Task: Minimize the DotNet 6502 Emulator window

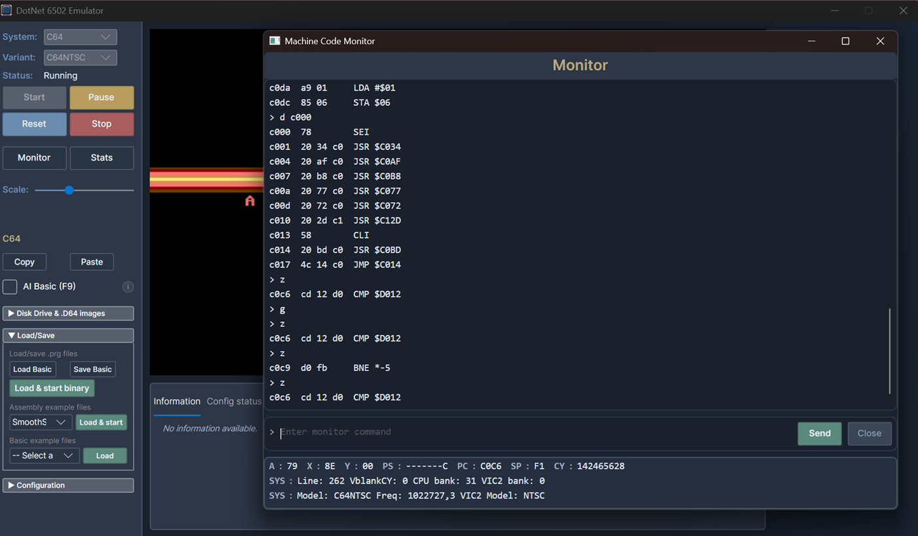Action: point(835,10)
